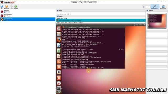This screenshot has height=94, width=168.
Task: Click the Ubuntu network indicator icon
Action: [x=134, y=25]
